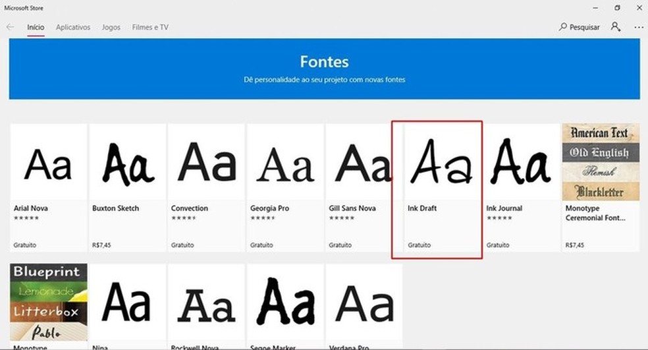Click the Georgia Pro font name

click(269, 208)
